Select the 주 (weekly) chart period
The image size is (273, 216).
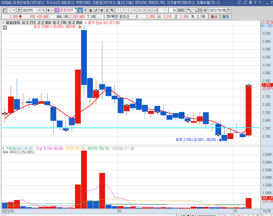tap(85, 10)
